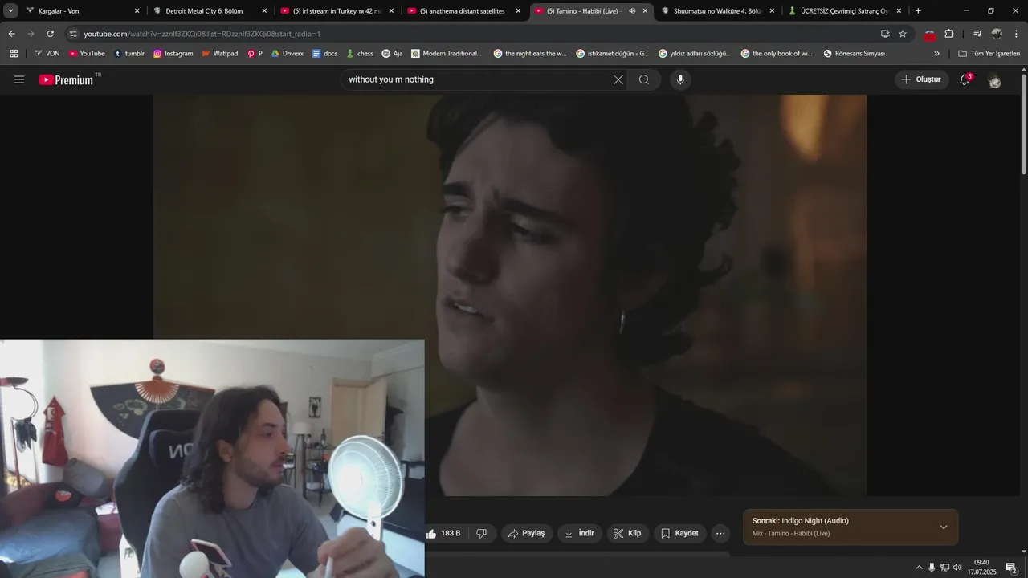This screenshot has height=578, width=1028.
Task: Like the video showing 183 B
Action: [x=445, y=533]
